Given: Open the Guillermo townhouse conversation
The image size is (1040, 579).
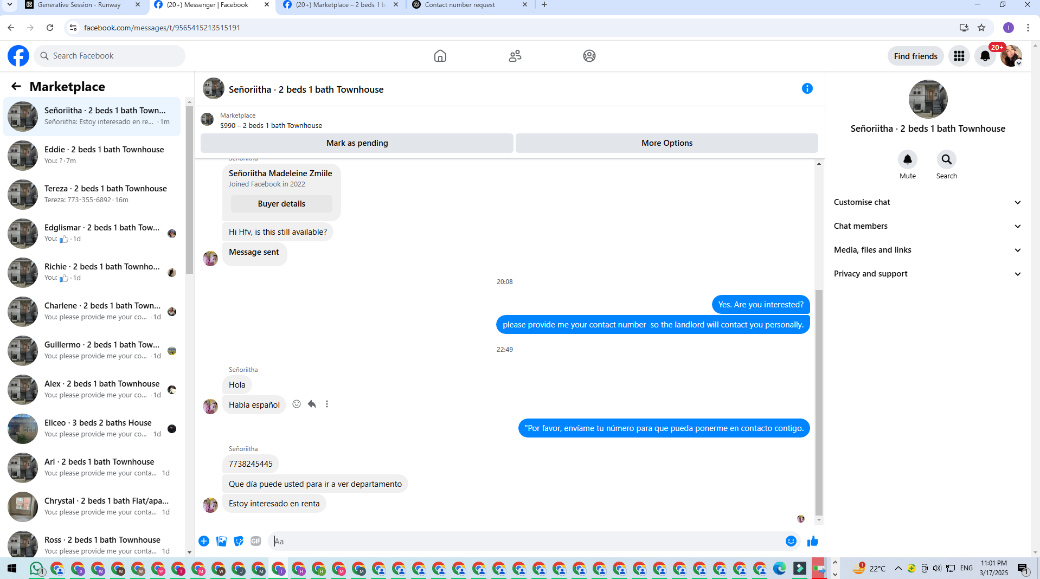Looking at the screenshot, I should click(92, 350).
